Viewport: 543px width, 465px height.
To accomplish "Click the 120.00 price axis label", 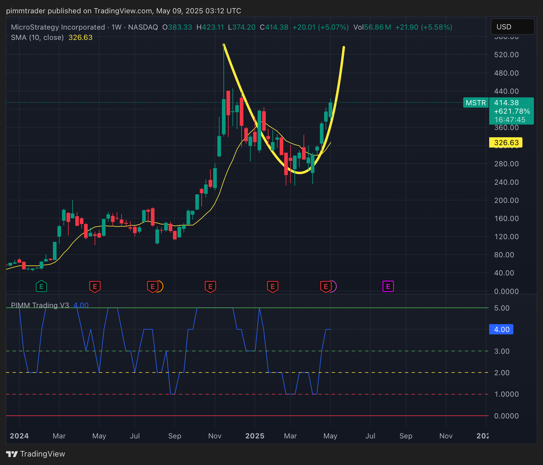I will (x=506, y=237).
